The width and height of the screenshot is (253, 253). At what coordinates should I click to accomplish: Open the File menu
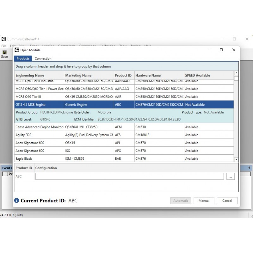4,46
